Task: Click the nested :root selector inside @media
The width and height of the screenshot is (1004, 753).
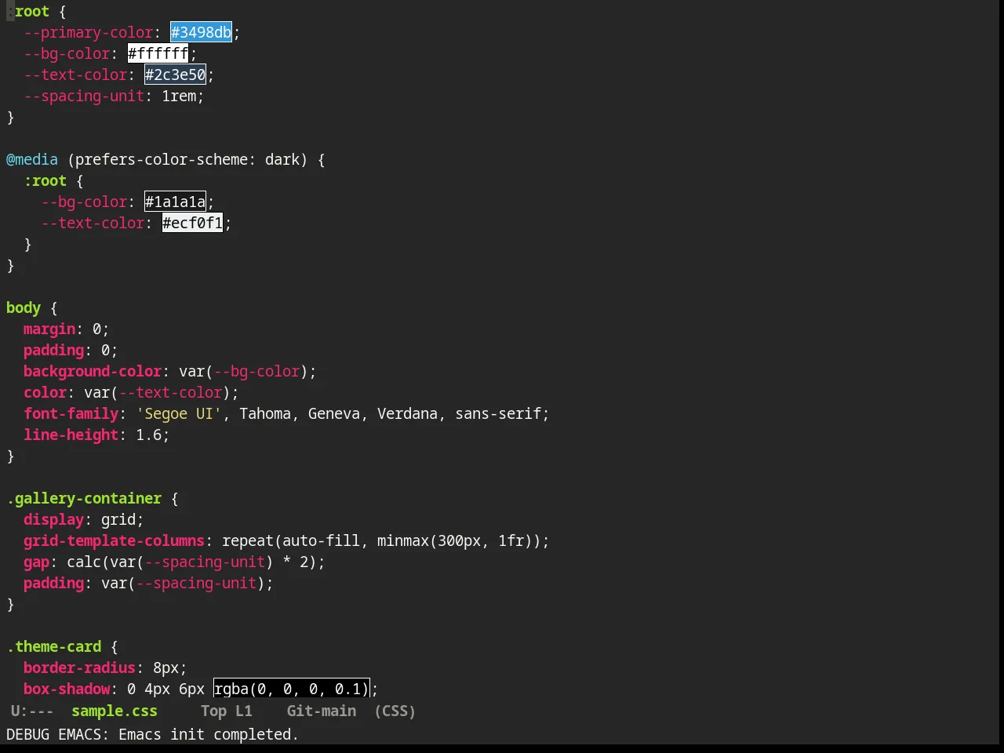Action: point(45,180)
